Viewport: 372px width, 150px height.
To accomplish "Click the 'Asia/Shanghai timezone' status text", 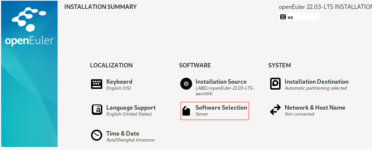I will click(130, 140).
